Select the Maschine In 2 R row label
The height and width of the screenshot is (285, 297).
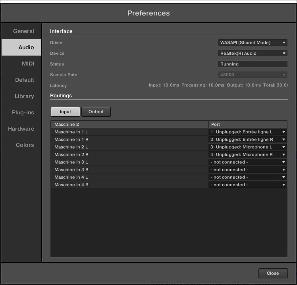pyautogui.click(x=71, y=155)
